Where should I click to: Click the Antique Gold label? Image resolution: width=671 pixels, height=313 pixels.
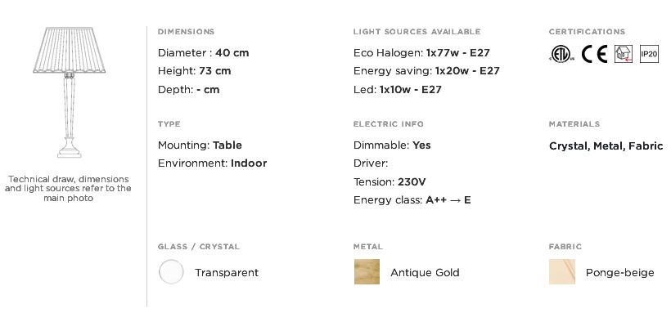tap(425, 272)
